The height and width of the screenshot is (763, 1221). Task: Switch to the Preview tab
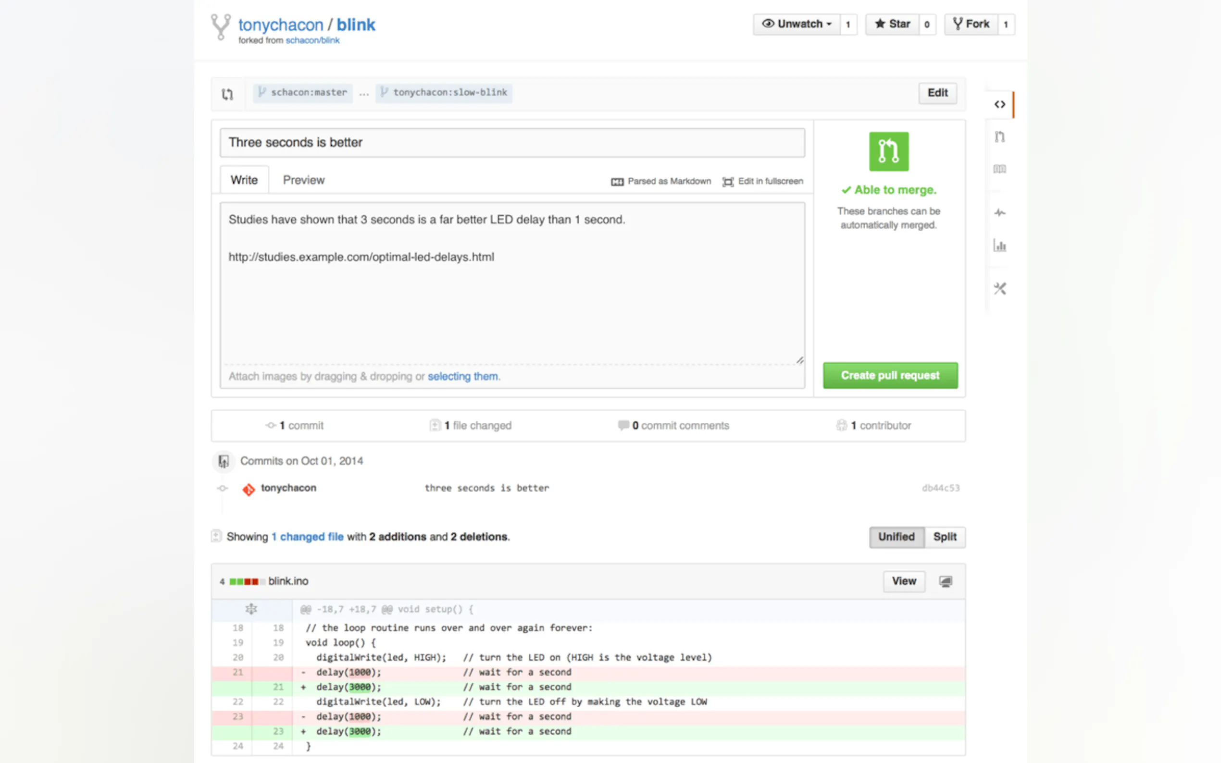[x=303, y=180]
